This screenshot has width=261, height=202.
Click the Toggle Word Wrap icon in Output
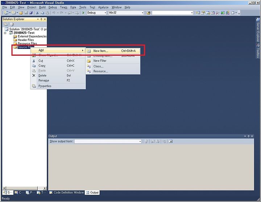click(171, 141)
